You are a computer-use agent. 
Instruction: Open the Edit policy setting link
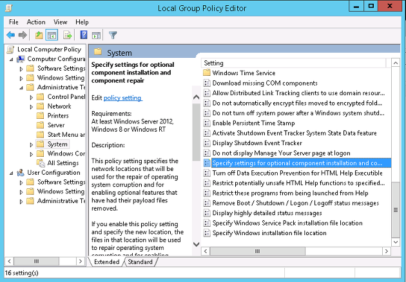(x=122, y=98)
